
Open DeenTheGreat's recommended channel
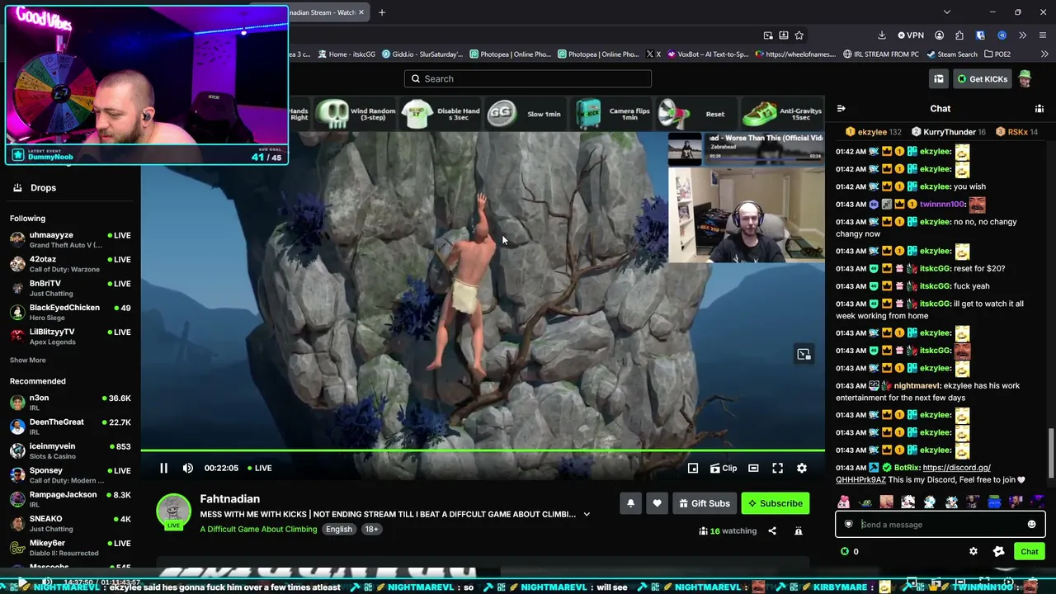click(70, 427)
